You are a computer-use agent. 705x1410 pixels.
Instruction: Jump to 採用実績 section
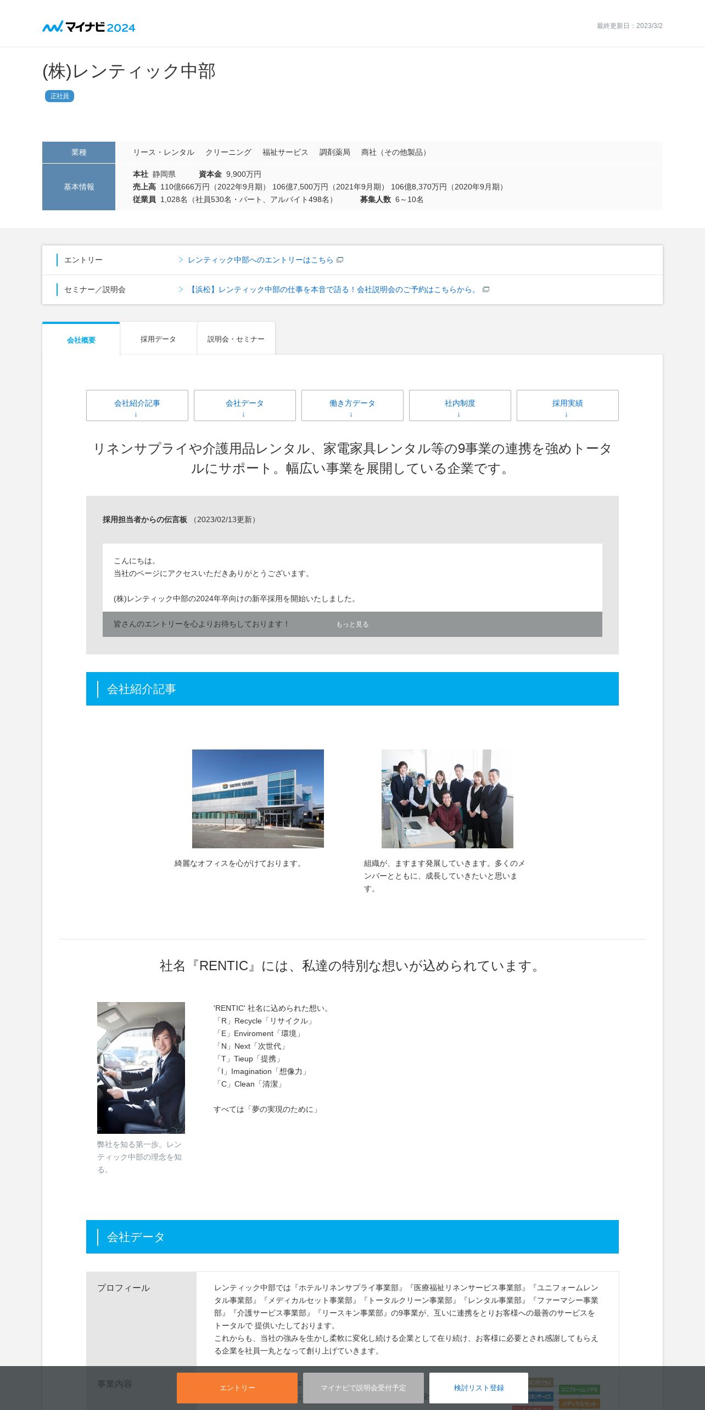(568, 406)
